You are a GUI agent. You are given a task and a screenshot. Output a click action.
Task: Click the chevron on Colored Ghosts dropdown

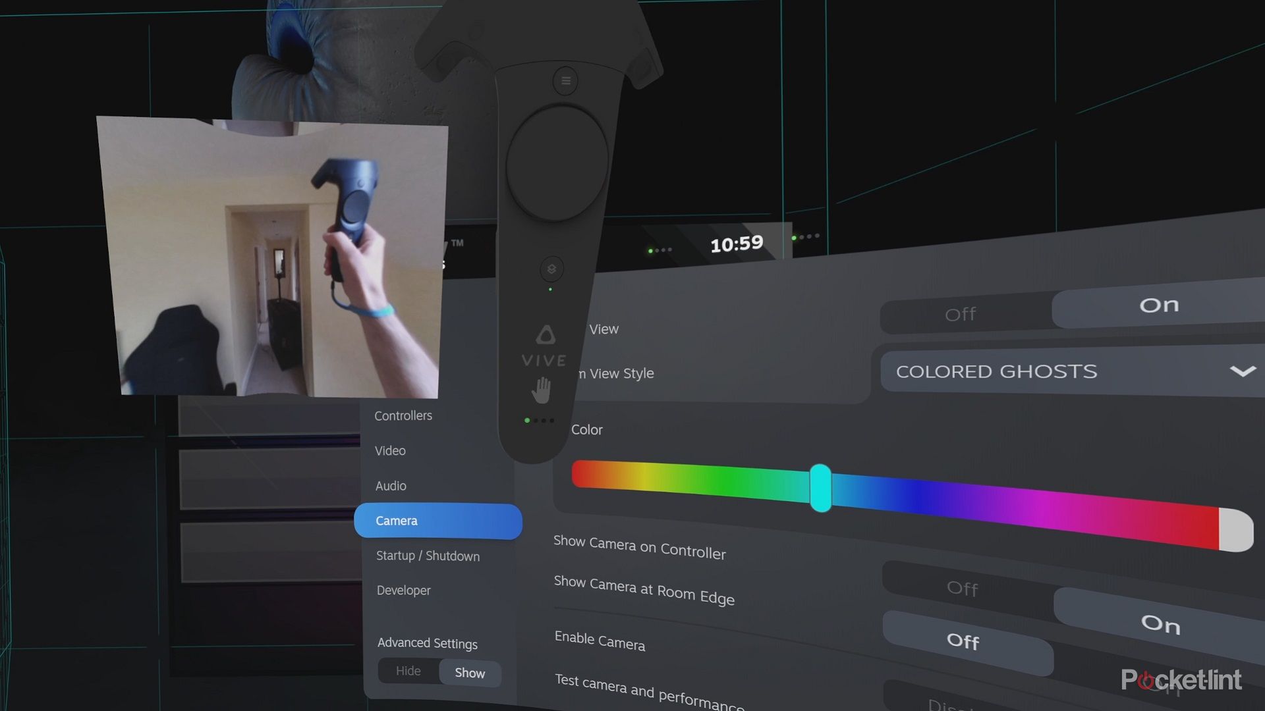click(x=1242, y=371)
